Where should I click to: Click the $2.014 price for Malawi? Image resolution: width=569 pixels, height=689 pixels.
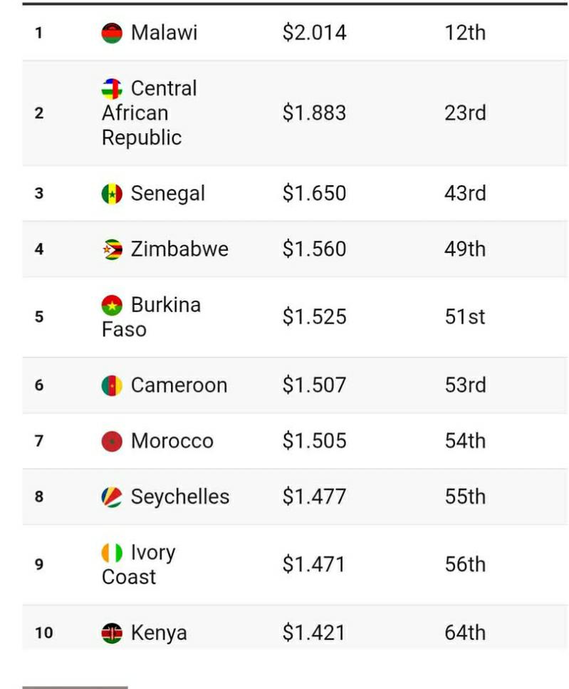[314, 33]
